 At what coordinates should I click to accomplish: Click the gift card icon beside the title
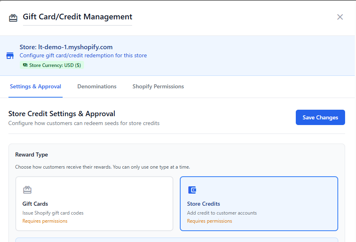point(13,18)
